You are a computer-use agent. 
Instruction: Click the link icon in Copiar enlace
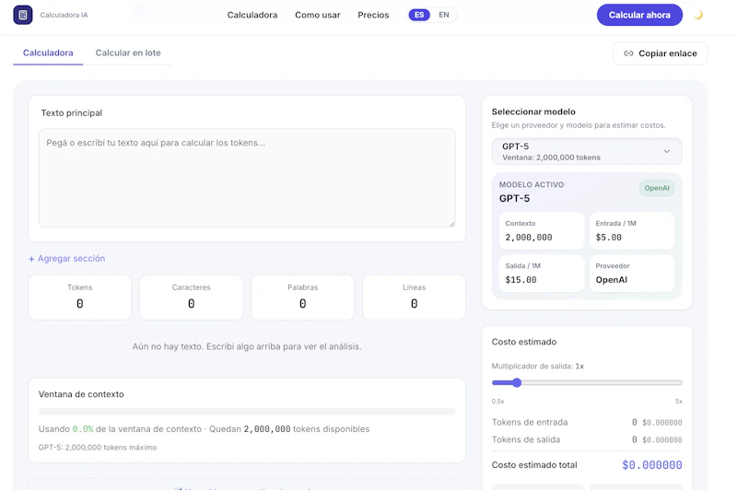click(x=628, y=53)
